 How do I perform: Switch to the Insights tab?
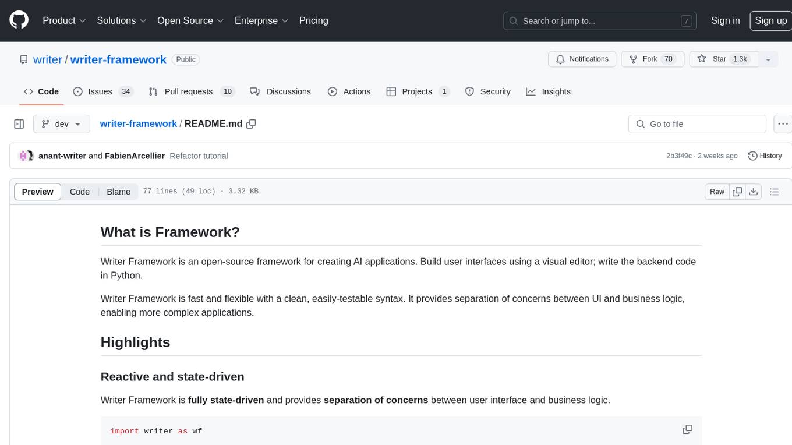(x=548, y=91)
